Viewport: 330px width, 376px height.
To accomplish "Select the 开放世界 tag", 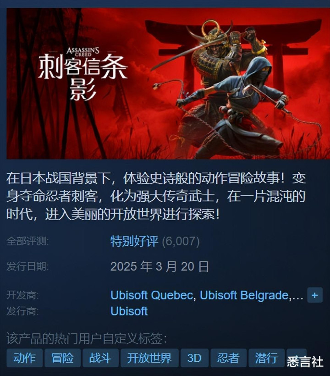I will coord(149,358).
